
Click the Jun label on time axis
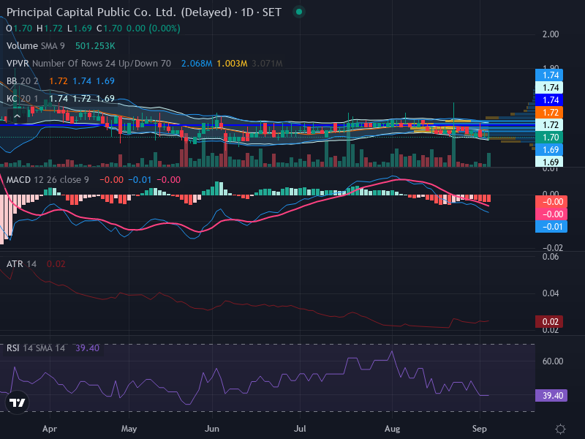pos(212,429)
